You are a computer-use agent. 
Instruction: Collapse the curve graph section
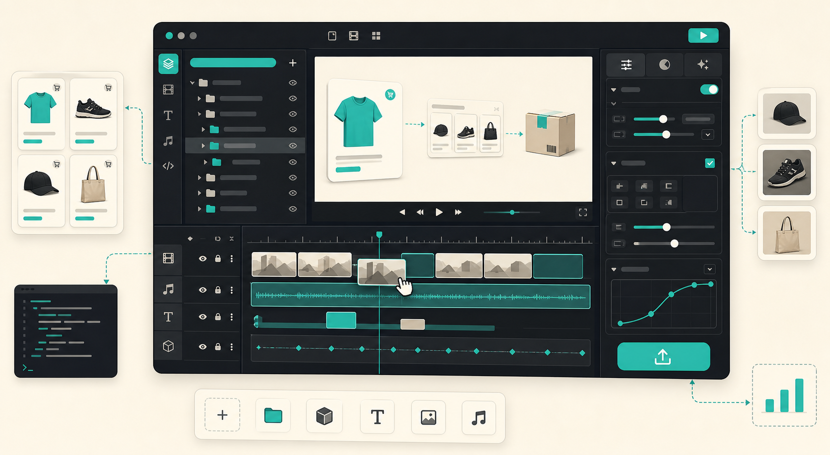pos(613,269)
